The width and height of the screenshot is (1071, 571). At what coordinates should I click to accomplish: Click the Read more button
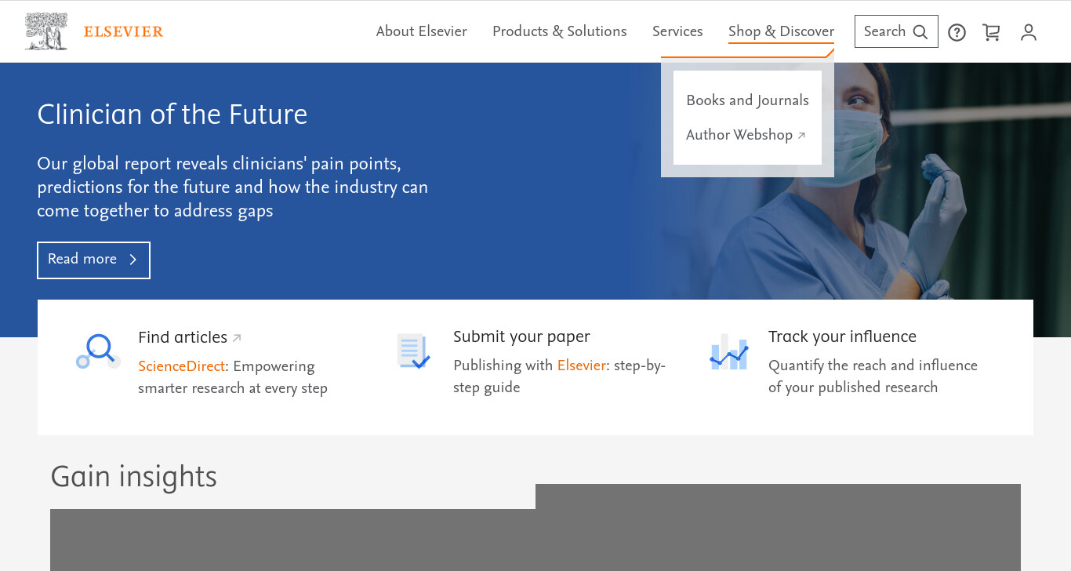coord(93,260)
